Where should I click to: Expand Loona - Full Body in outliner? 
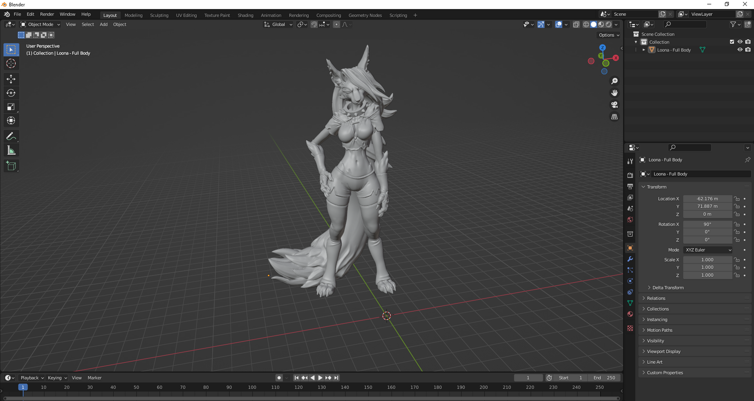coord(644,50)
